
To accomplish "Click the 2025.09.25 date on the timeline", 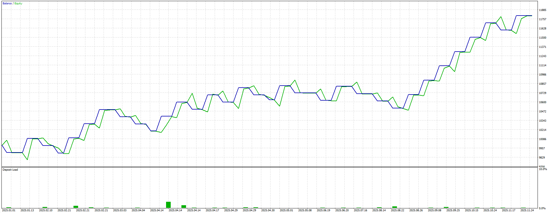I will point(453,210).
